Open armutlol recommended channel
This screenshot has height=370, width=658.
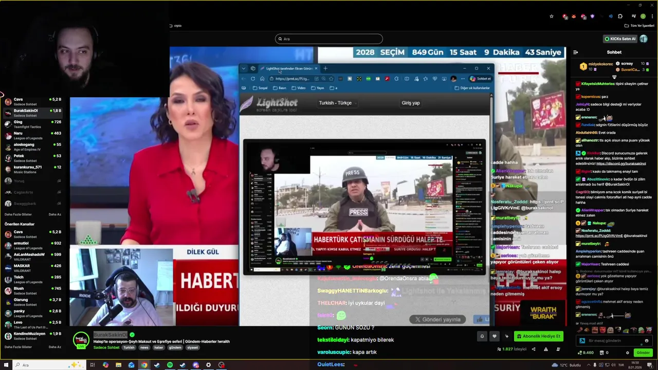(33, 246)
